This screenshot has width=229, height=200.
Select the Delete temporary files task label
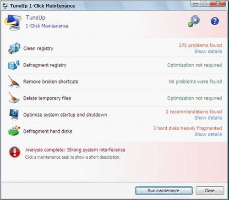pos(47,98)
